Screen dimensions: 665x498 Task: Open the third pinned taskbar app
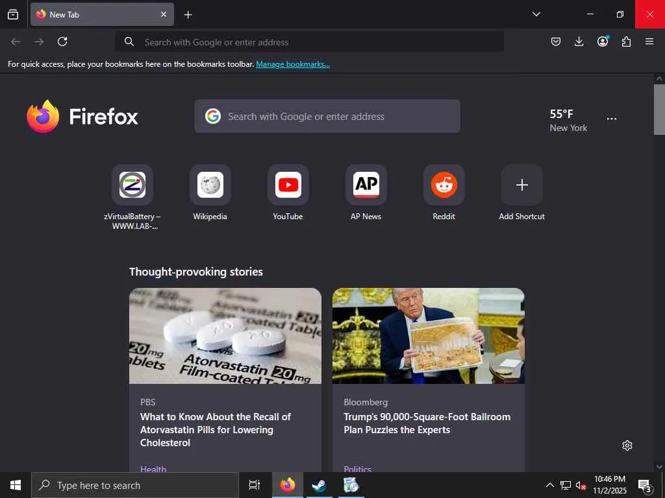tap(351, 485)
